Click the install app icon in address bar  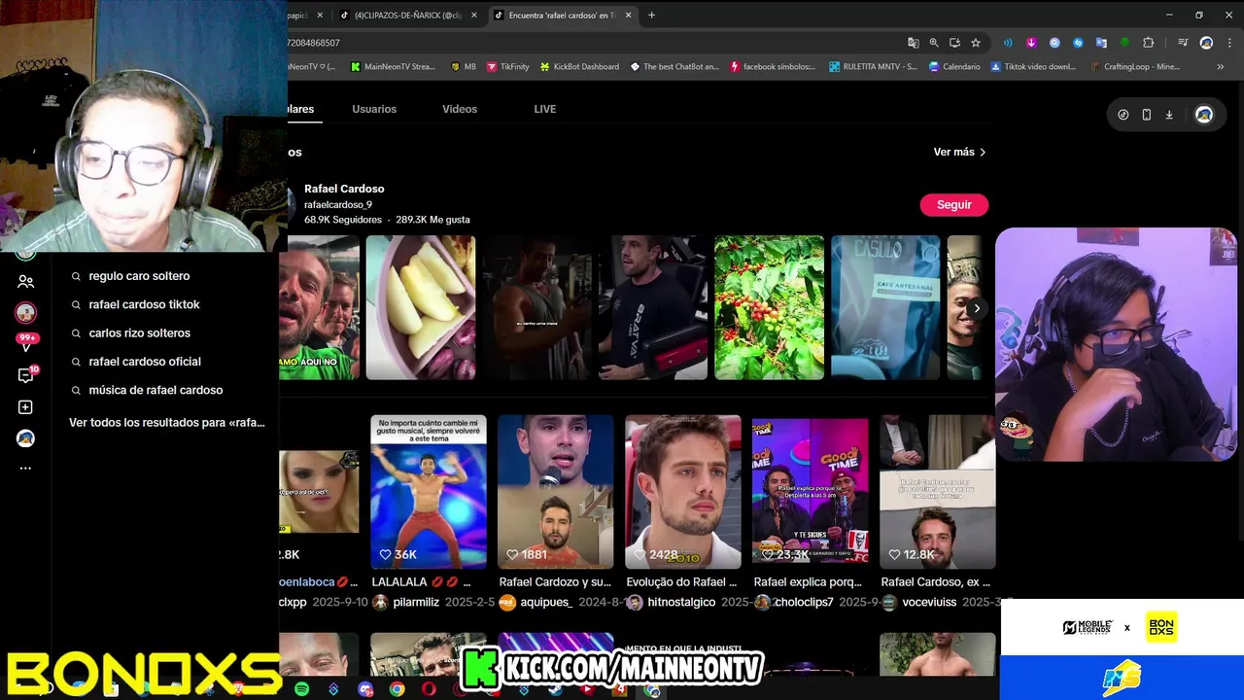point(954,43)
